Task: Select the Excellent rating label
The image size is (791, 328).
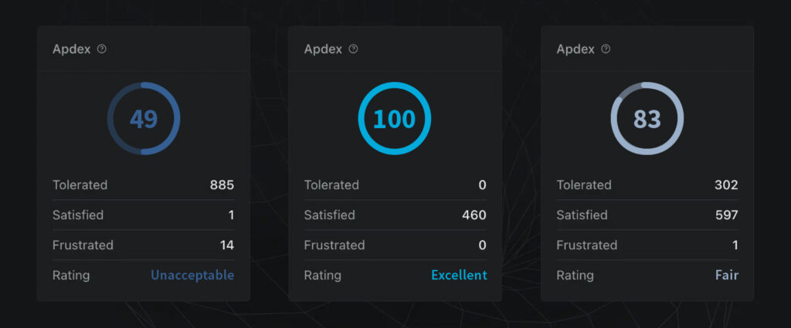Action: point(459,275)
